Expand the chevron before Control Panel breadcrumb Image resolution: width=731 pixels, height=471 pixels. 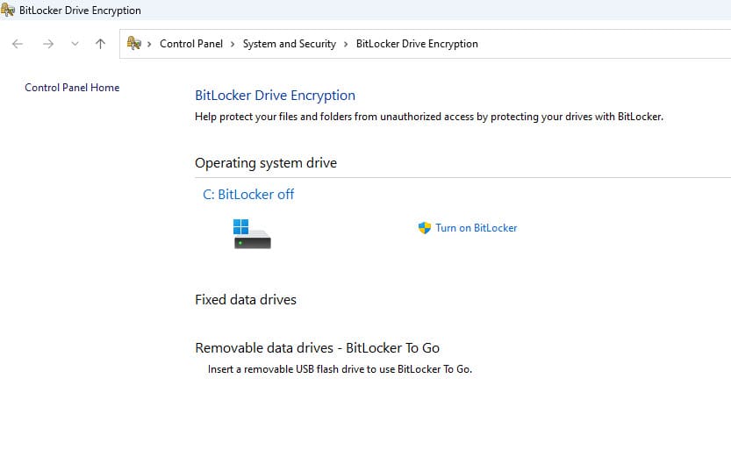point(149,44)
